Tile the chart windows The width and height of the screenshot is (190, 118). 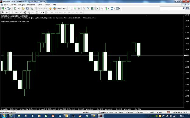point(92,8)
